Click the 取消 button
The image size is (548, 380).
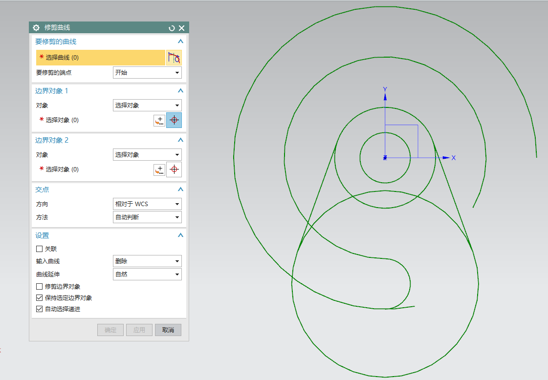click(x=168, y=330)
